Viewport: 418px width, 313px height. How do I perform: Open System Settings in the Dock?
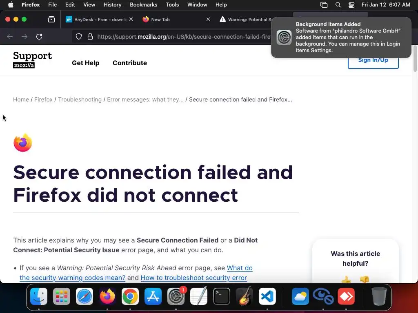176,296
